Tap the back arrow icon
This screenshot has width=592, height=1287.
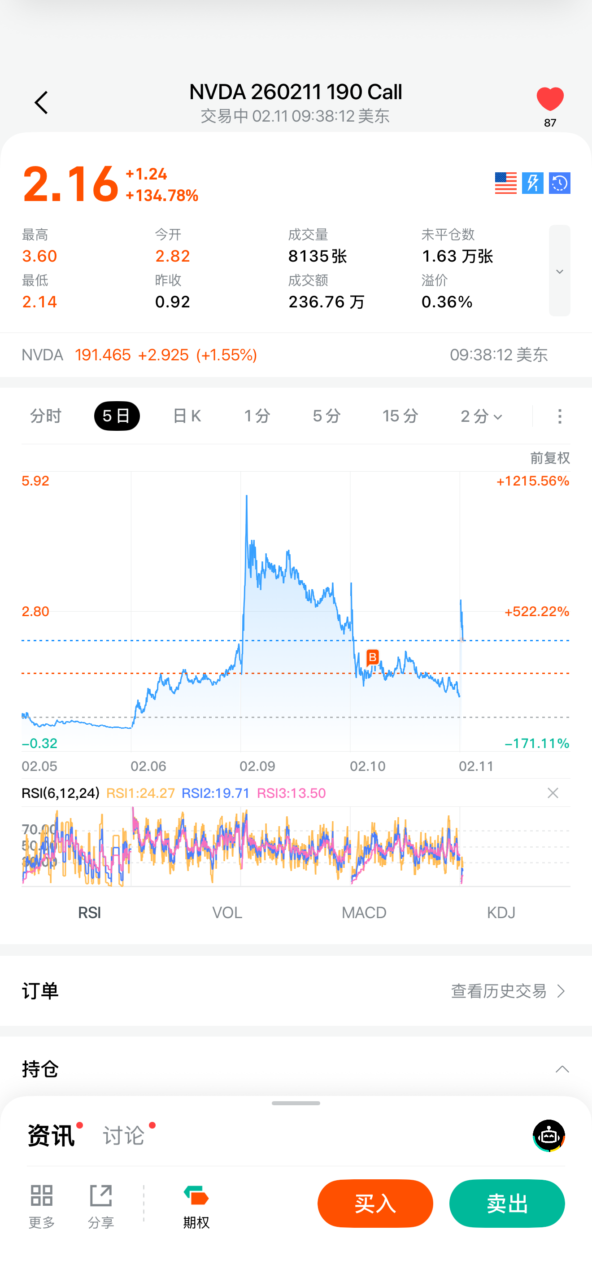point(41,103)
